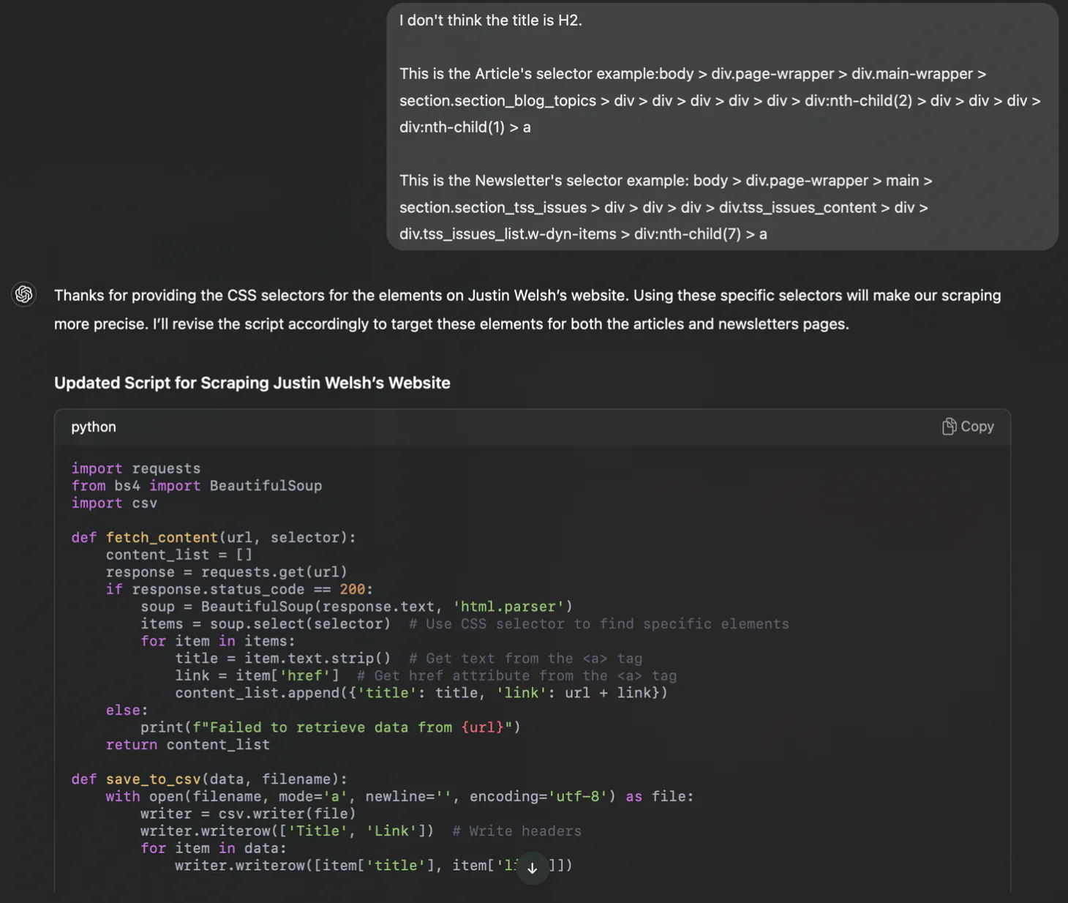Click the 'response = requests.get(url)' line
Screen dimensions: 1068x903
pos(227,572)
